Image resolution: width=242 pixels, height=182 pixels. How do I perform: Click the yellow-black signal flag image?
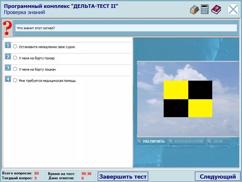pos(188,99)
